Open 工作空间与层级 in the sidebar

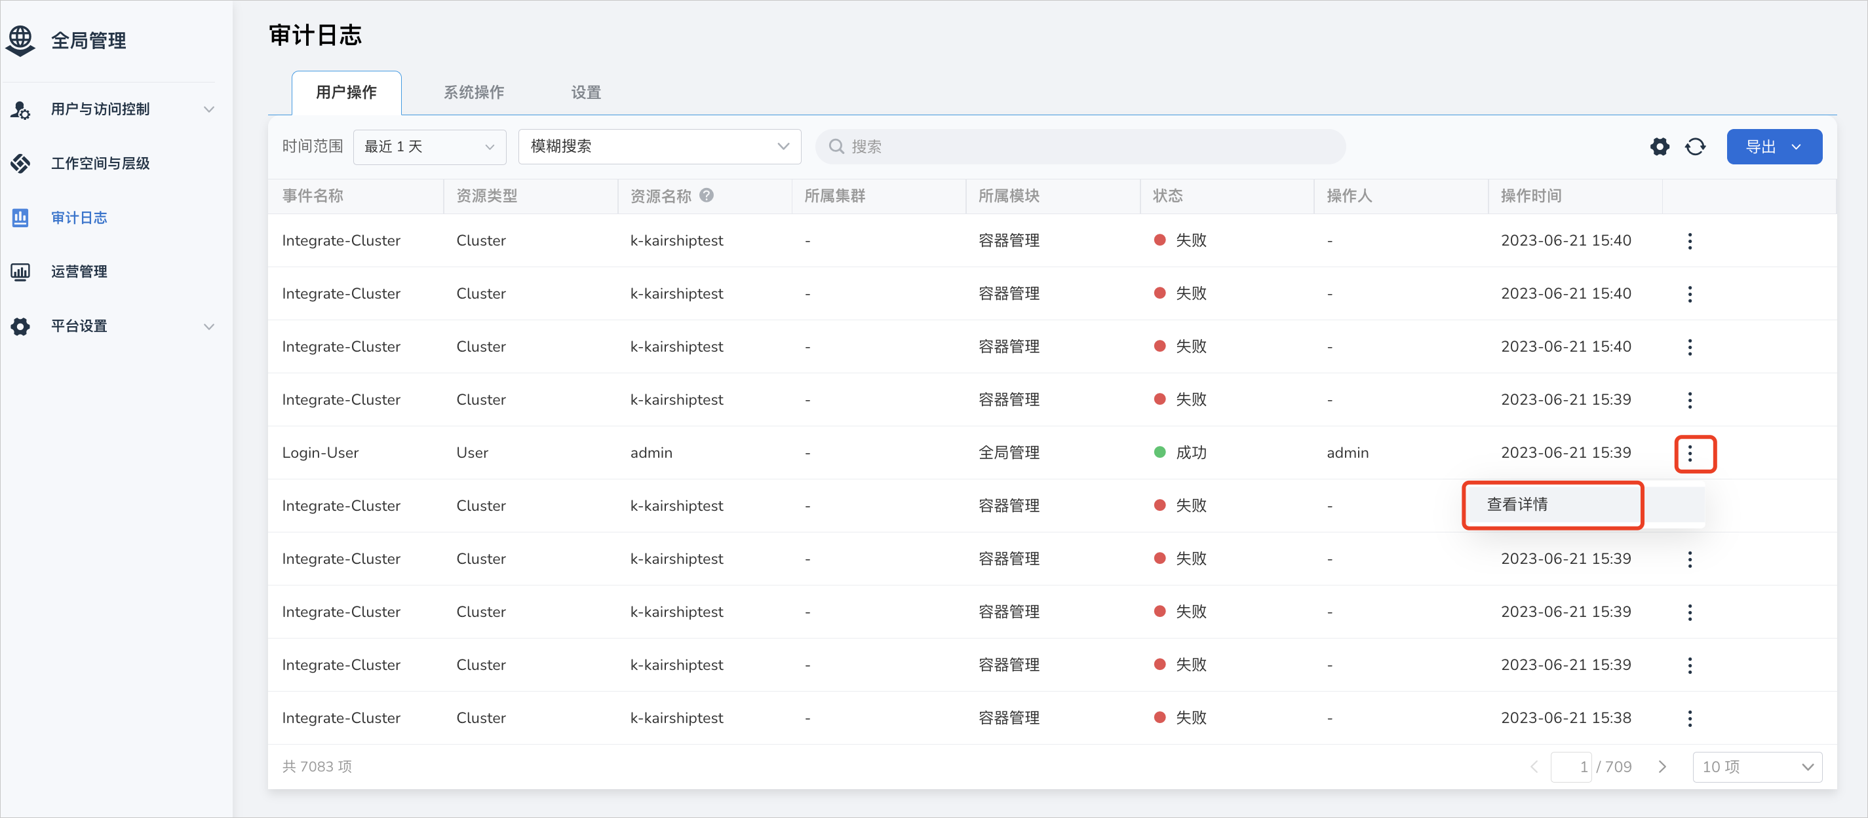tap(100, 164)
